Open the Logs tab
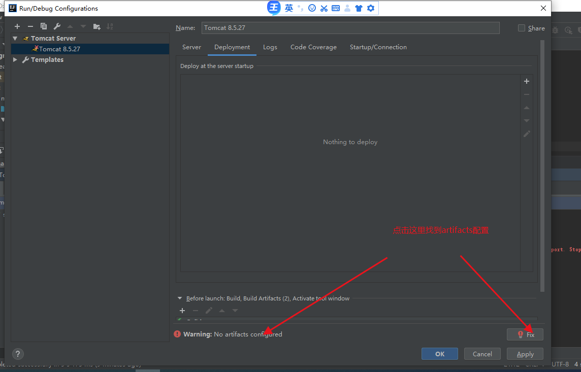581x372 pixels. pyautogui.click(x=270, y=47)
